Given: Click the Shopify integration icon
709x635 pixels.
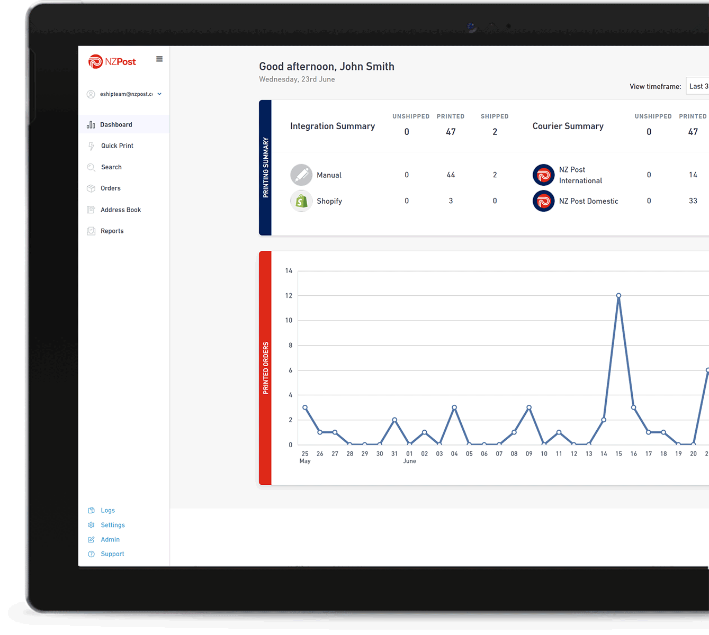Looking at the screenshot, I should click(301, 201).
